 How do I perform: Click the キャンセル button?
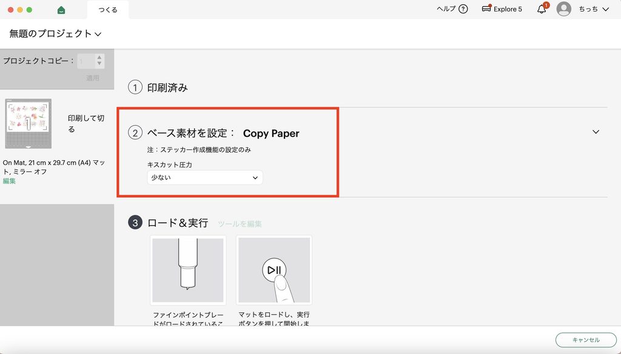(586, 339)
